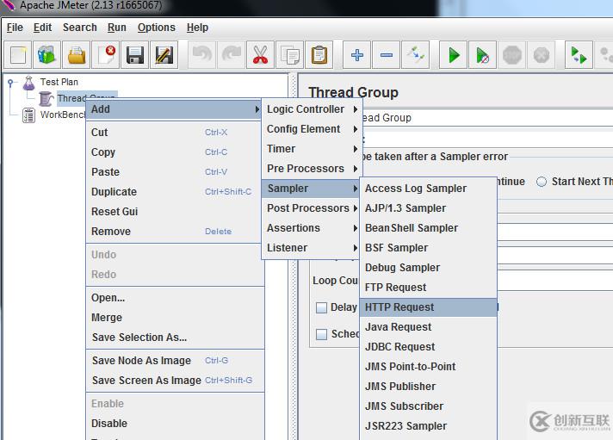Choose BeanShell Sampler
Viewport: 613px width, 440px height.
(x=429, y=228)
